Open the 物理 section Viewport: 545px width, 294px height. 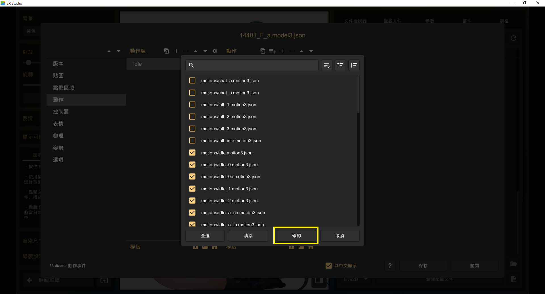58,136
